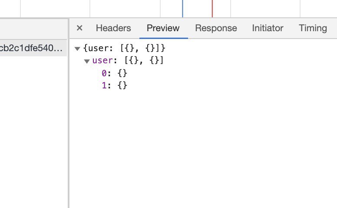Click the blue DOMContentLoaded timeline marker
Image resolution: width=337 pixels, height=208 pixels.
coord(182,9)
